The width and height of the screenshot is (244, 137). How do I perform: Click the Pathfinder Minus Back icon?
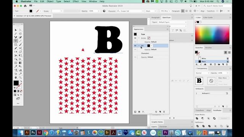(x=227, y=126)
